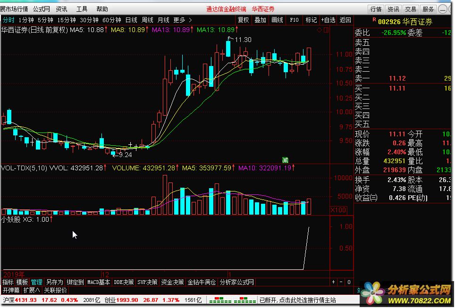Add stock via +自选 button
Screen dimensions: 455x308
click(328, 20)
